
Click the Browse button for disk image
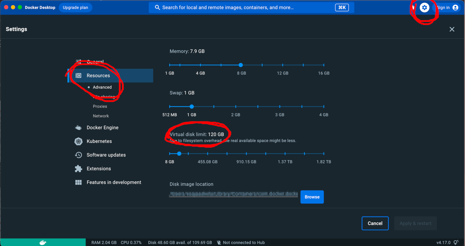point(312,197)
